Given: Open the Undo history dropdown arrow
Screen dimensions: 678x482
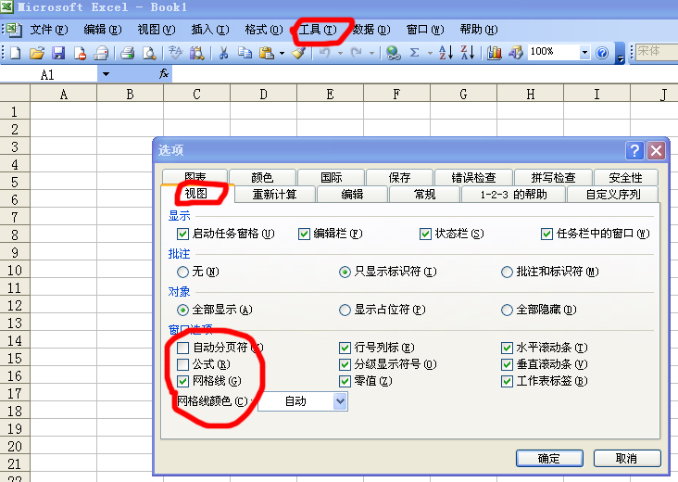Looking at the screenshot, I should coord(340,53).
